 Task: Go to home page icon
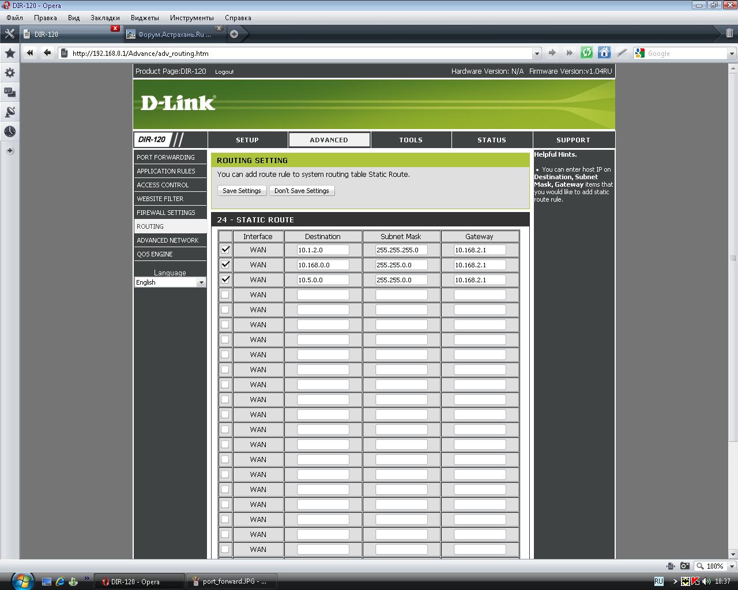[x=604, y=53]
